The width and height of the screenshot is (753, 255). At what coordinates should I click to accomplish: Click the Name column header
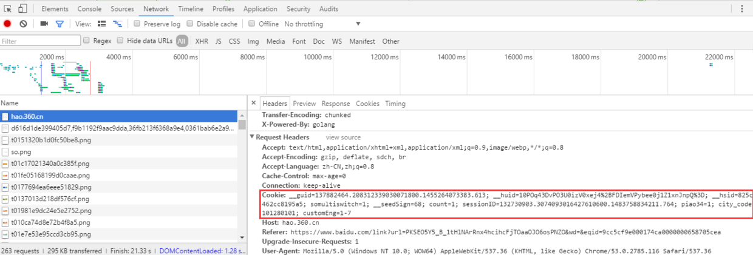tap(123, 103)
